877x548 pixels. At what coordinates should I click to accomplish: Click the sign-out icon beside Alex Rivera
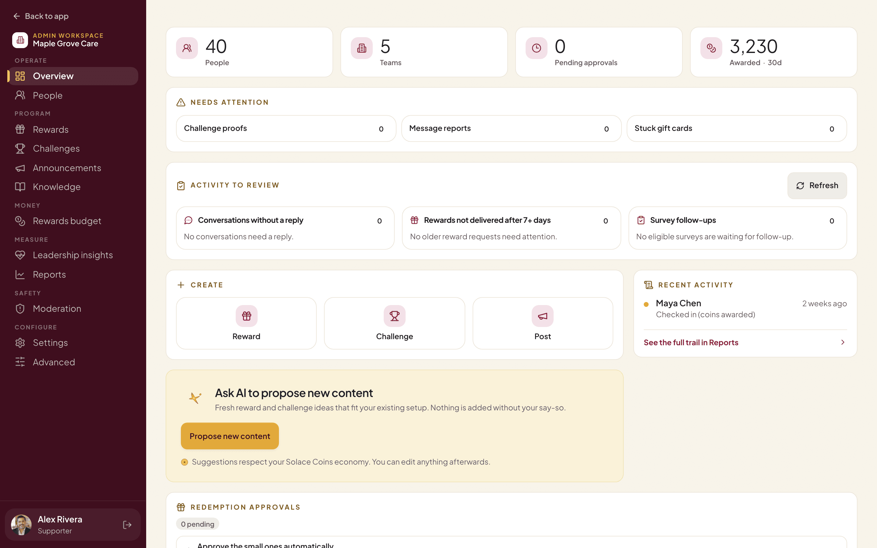[x=127, y=525]
